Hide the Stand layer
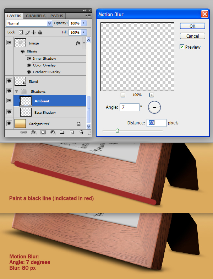 pyautogui.click(x=9, y=81)
